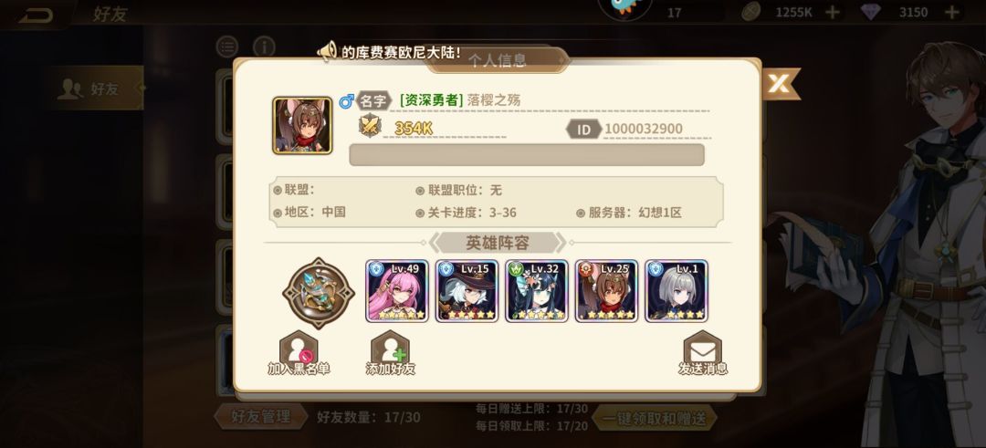The width and height of the screenshot is (986, 448).
Task: Open the Lv.1 silver-haired hero
Action: click(x=677, y=291)
